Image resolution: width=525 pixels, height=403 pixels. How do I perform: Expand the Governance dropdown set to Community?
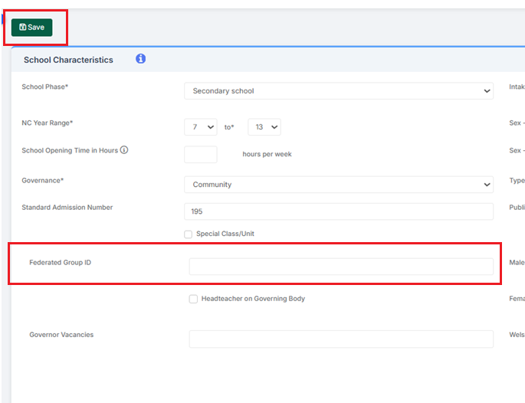[x=338, y=185]
